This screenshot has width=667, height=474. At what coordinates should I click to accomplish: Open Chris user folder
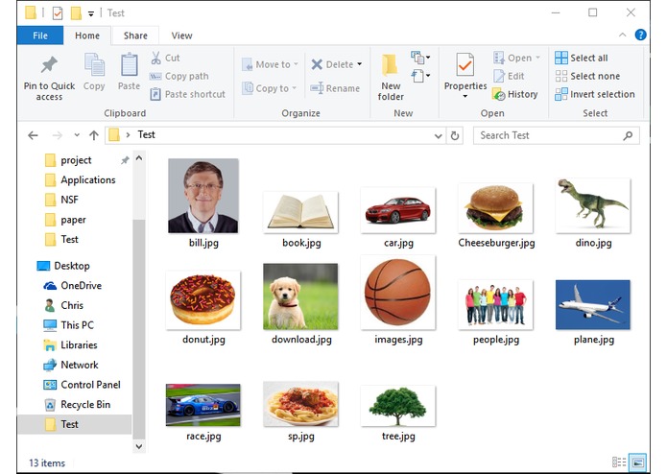tap(63, 305)
